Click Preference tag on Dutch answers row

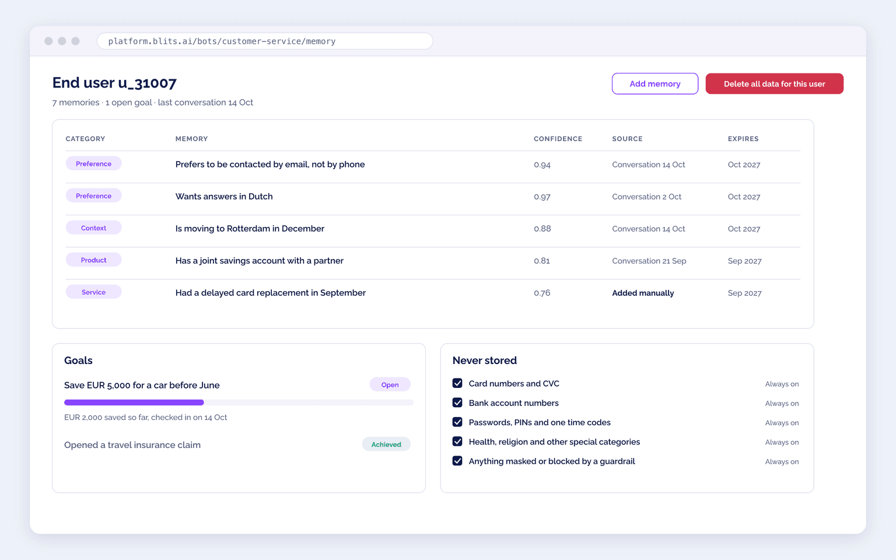coord(93,195)
